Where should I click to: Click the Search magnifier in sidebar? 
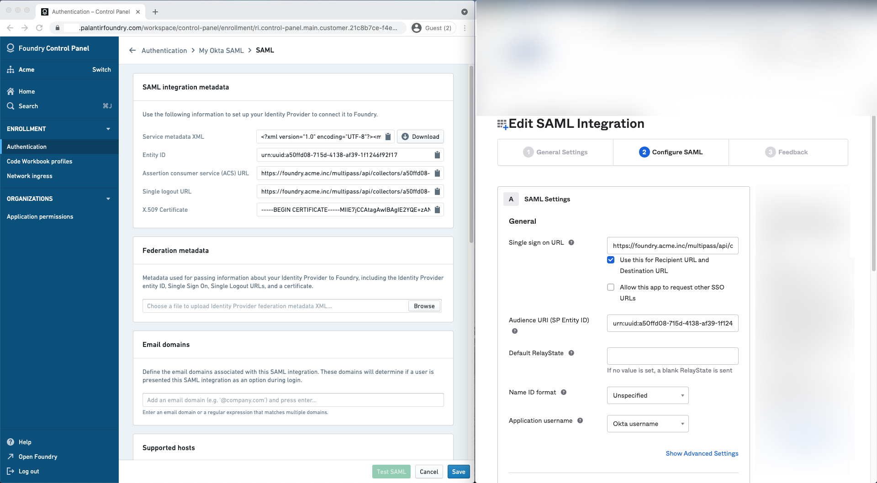11,106
